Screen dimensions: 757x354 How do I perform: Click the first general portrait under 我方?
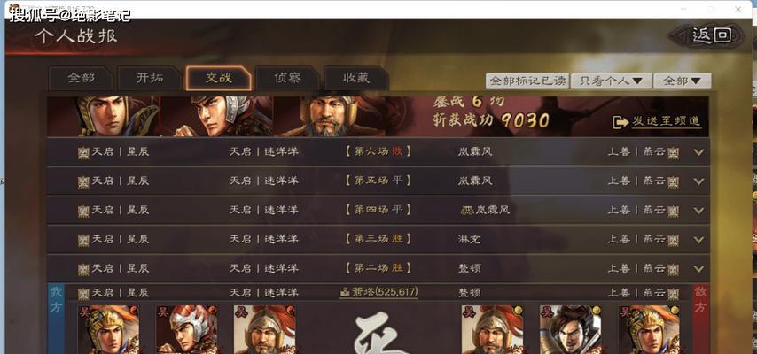click(108, 329)
